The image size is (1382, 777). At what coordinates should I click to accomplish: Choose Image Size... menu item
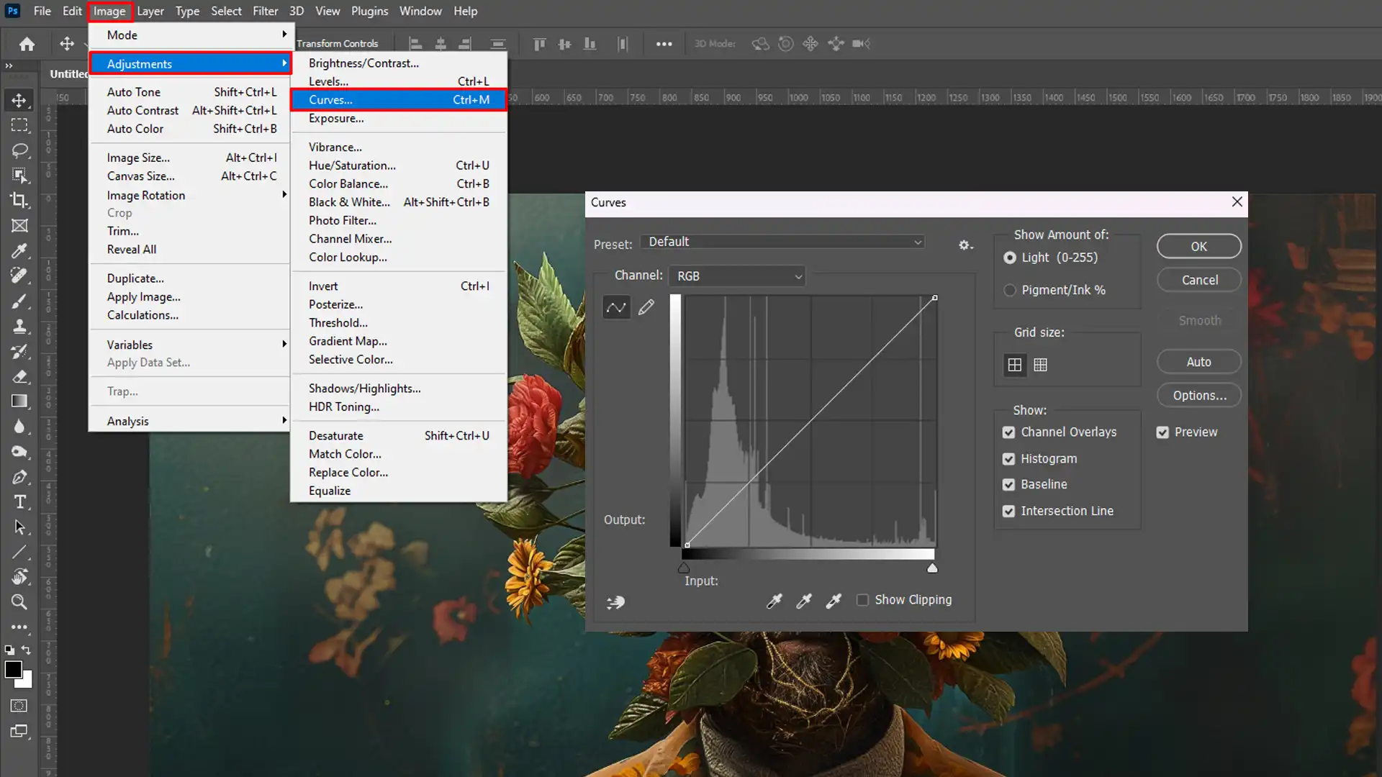(x=190, y=158)
